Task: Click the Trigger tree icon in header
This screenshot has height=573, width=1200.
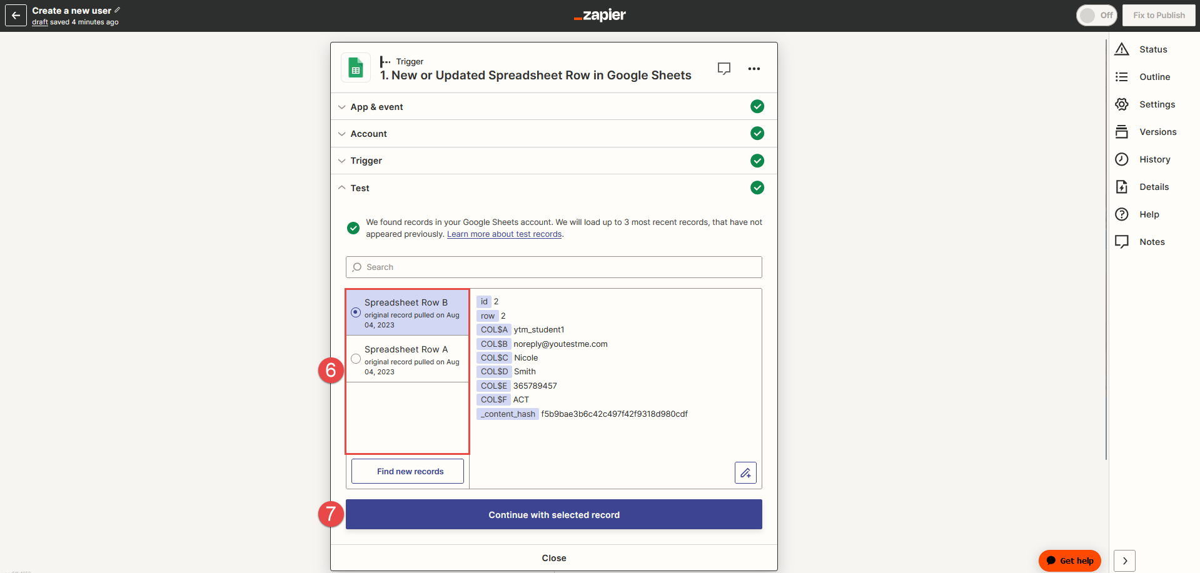Action: [x=385, y=61]
